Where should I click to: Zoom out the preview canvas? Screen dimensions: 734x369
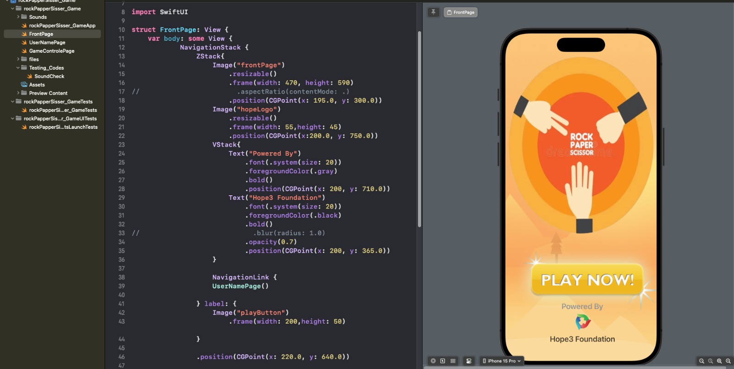pyautogui.click(x=701, y=361)
